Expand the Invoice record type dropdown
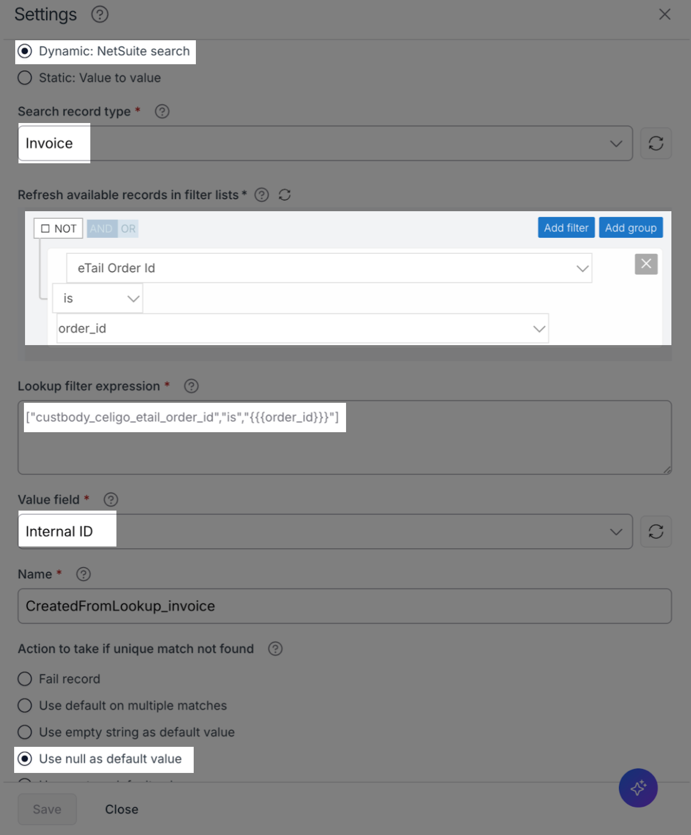The image size is (691, 835). point(325,143)
